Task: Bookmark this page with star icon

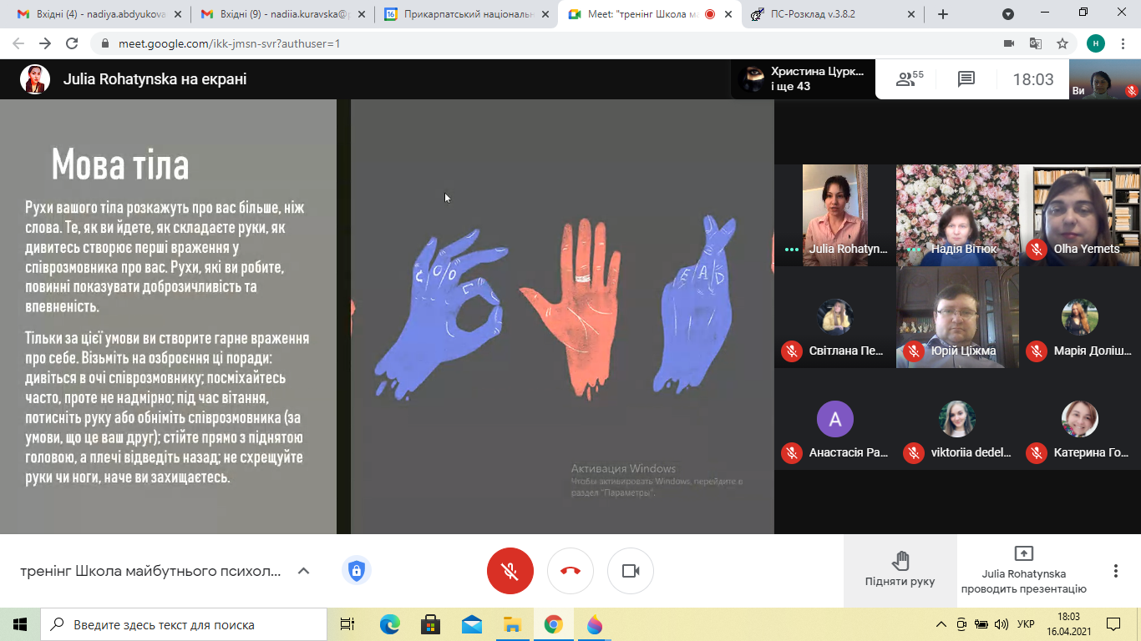Action: coord(1062,43)
